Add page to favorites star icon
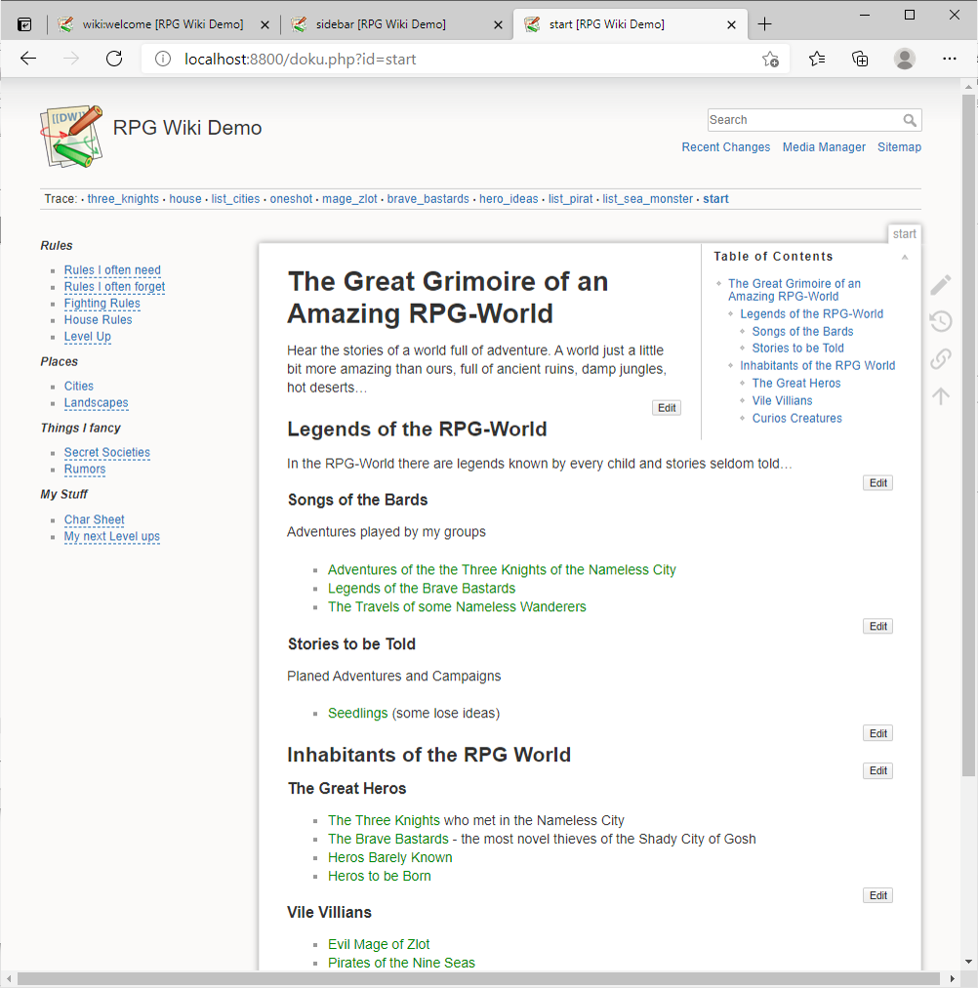Screen dimensions: 978x988 pos(770,60)
